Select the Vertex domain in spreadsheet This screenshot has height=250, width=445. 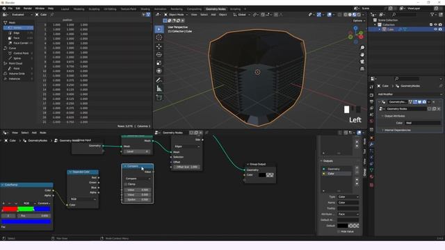click(x=19, y=28)
